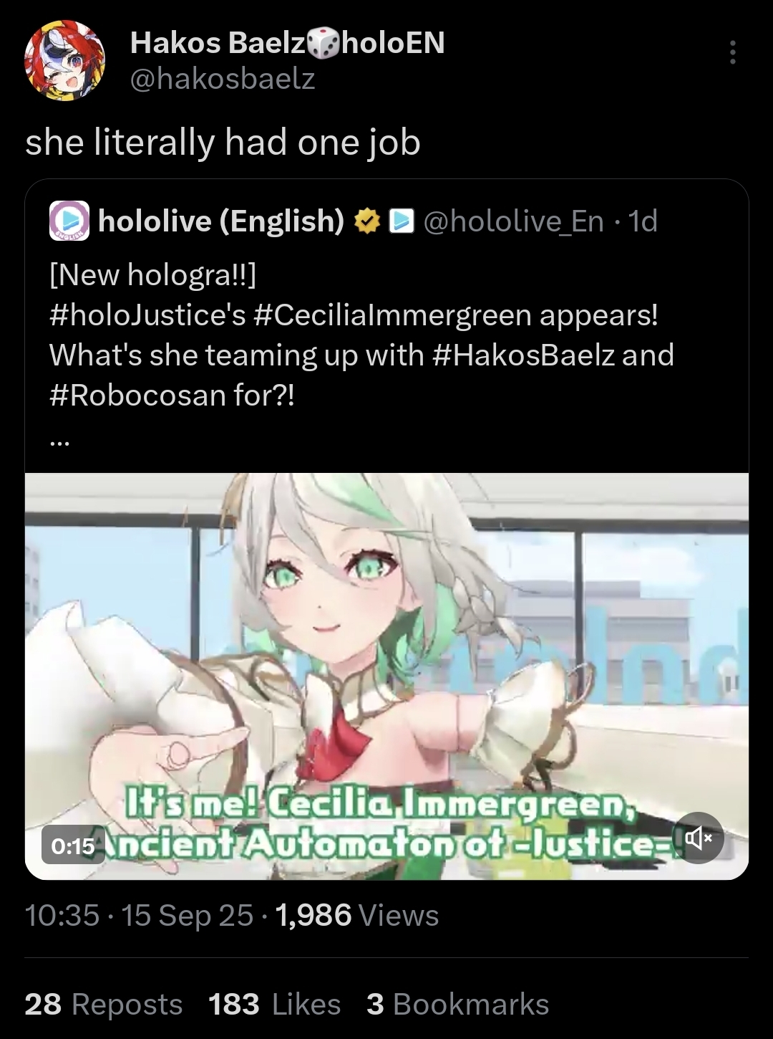Click the blue affiliate badge icon
773x1039 pixels.
(402, 221)
